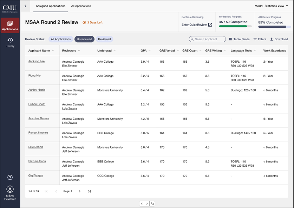
Task: Click the Download button label
Action: (281, 39)
